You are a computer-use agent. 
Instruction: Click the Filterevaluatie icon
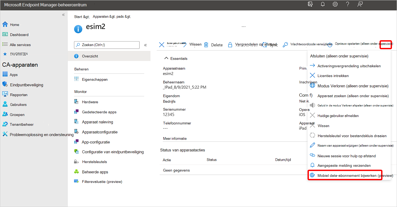(x=76, y=181)
